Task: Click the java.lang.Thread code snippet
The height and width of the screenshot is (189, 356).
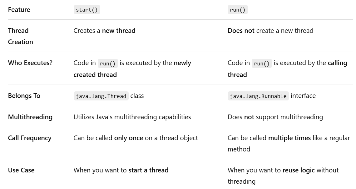Action: 101,96
